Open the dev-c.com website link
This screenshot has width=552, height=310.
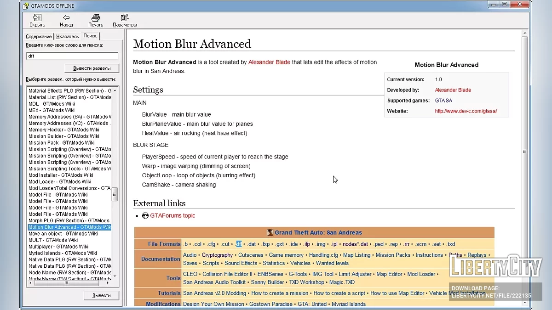[x=466, y=111]
